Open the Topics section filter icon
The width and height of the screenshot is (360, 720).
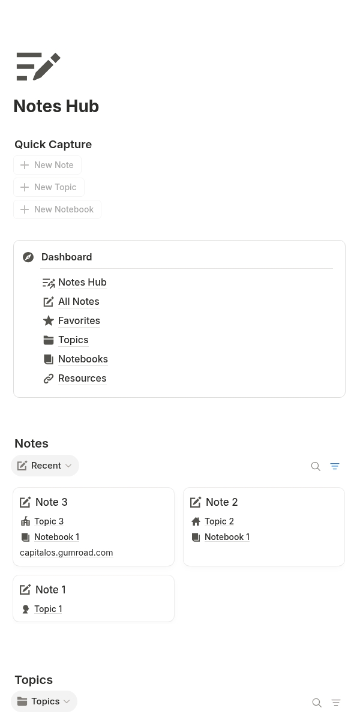click(x=336, y=703)
